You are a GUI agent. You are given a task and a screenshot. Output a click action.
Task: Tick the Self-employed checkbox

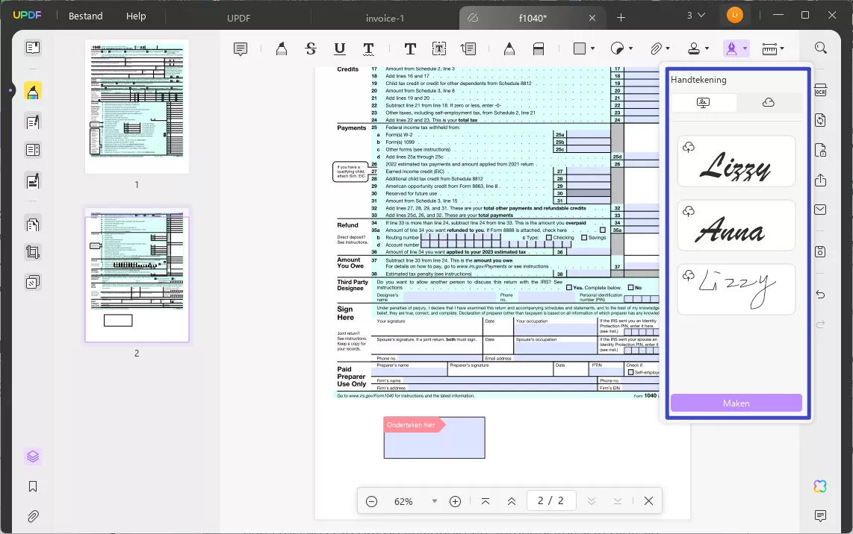pyautogui.click(x=631, y=372)
